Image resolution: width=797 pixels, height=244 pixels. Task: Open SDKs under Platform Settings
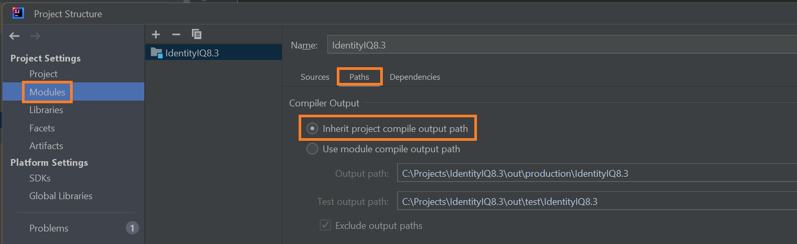click(40, 178)
